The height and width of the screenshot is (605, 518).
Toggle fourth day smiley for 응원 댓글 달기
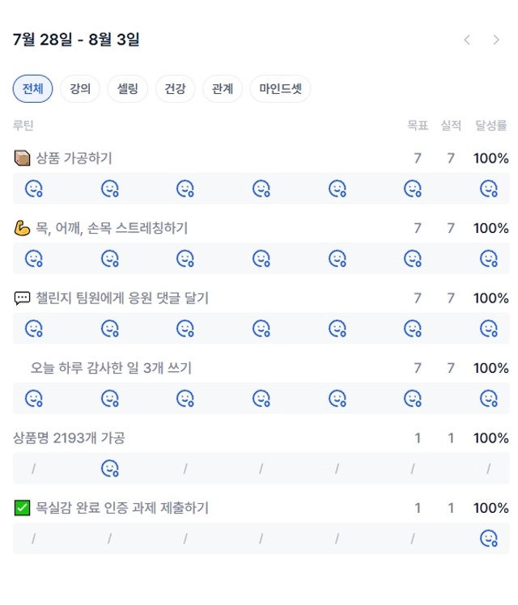pos(261,328)
